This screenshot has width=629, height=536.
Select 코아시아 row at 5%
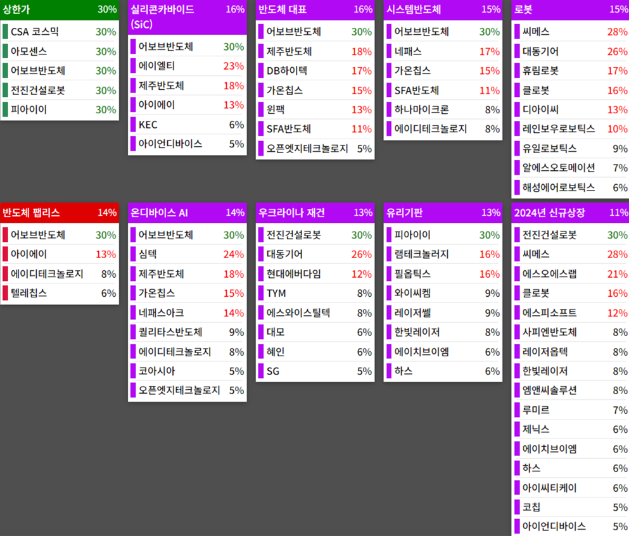point(187,371)
